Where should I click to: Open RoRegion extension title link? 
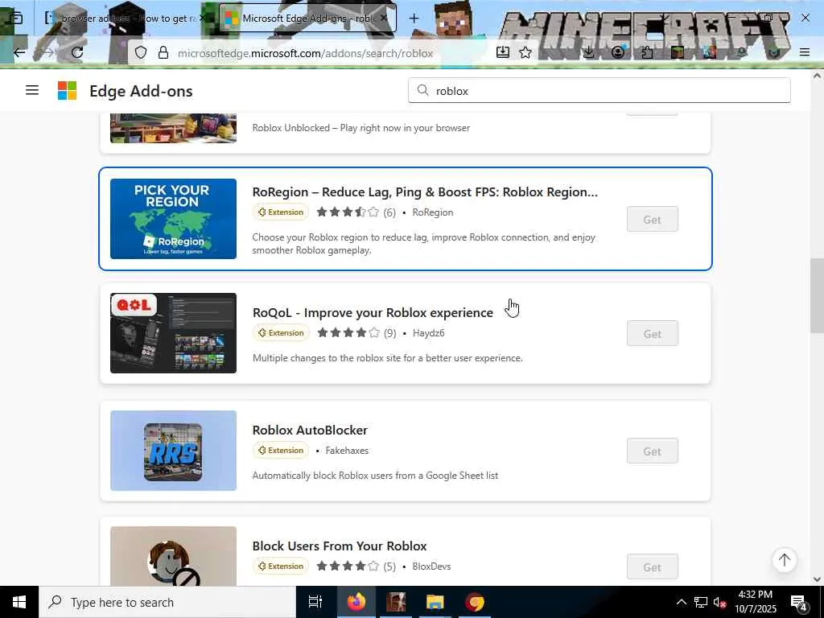click(425, 192)
